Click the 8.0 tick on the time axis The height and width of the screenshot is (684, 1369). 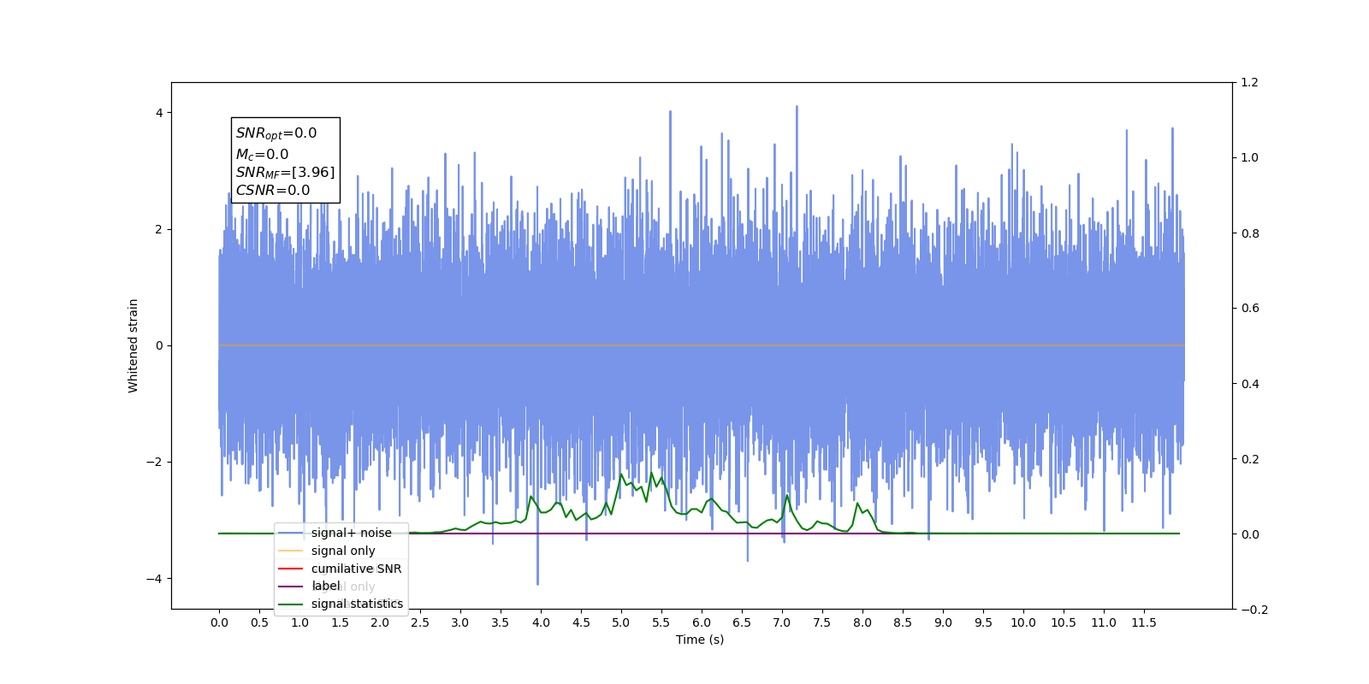click(862, 622)
